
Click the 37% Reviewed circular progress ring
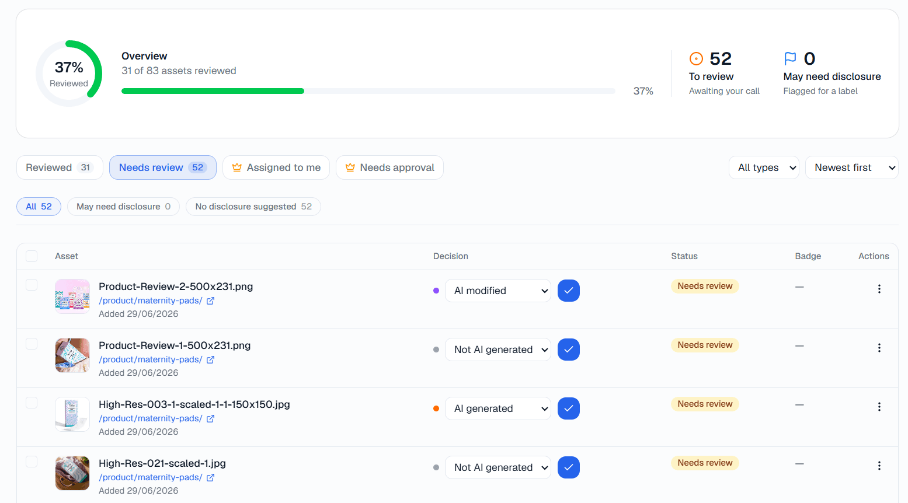tap(69, 74)
